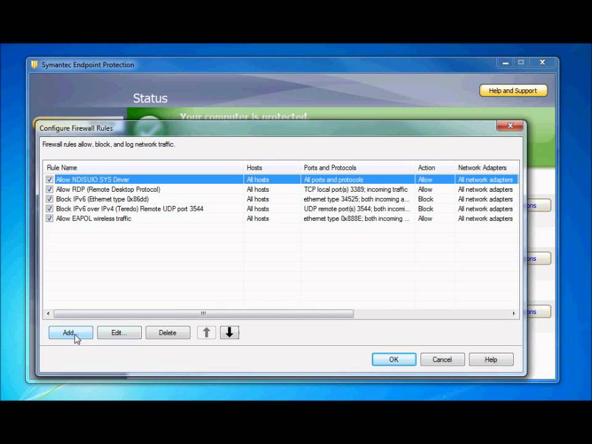The image size is (592, 444).
Task: Click the Symantec shield icon in title bar
Action: click(35, 65)
